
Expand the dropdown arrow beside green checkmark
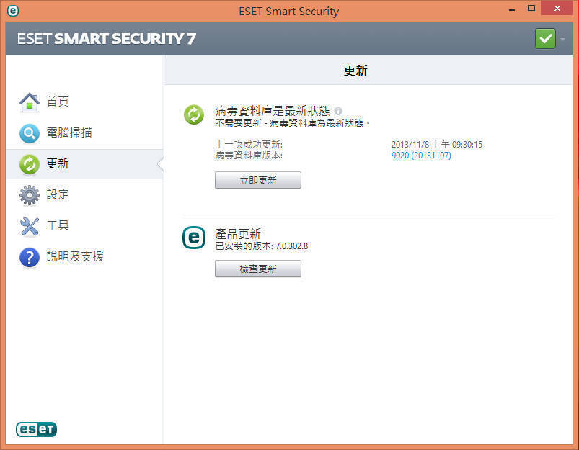(x=562, y=39)
